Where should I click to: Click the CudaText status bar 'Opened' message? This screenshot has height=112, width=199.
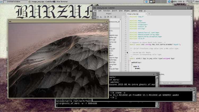pyautogui.click(x=172, y=83)
